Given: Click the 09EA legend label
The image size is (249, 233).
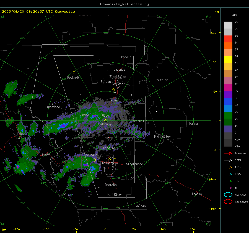Looking at the screenshot, I should (238, 160).
